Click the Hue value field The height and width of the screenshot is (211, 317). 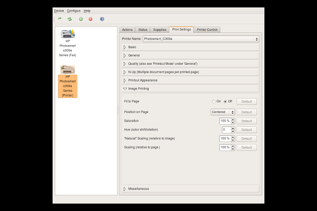coord(226,130)
